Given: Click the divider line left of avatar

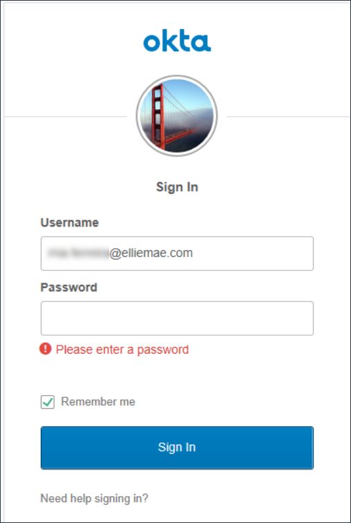Looking at the screenshot, I should click(66, 117).
